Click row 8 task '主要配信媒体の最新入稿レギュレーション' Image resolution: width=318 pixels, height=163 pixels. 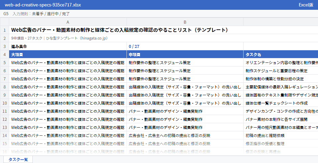tap(281, 87)
